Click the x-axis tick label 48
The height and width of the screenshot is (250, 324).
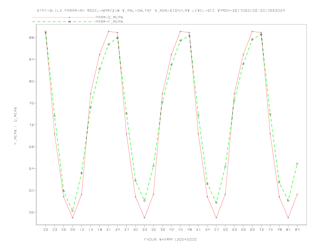pyautogui.click(x=189, y=230)
